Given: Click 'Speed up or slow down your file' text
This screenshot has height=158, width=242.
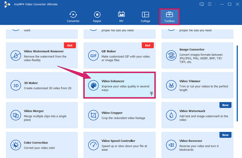Looking at the screenshot, I should 124,148.
